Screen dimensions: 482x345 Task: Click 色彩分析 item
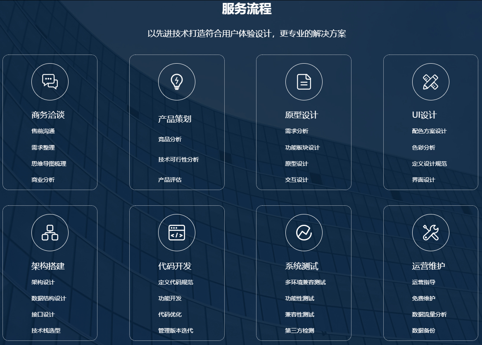click(x=424, y=148)
